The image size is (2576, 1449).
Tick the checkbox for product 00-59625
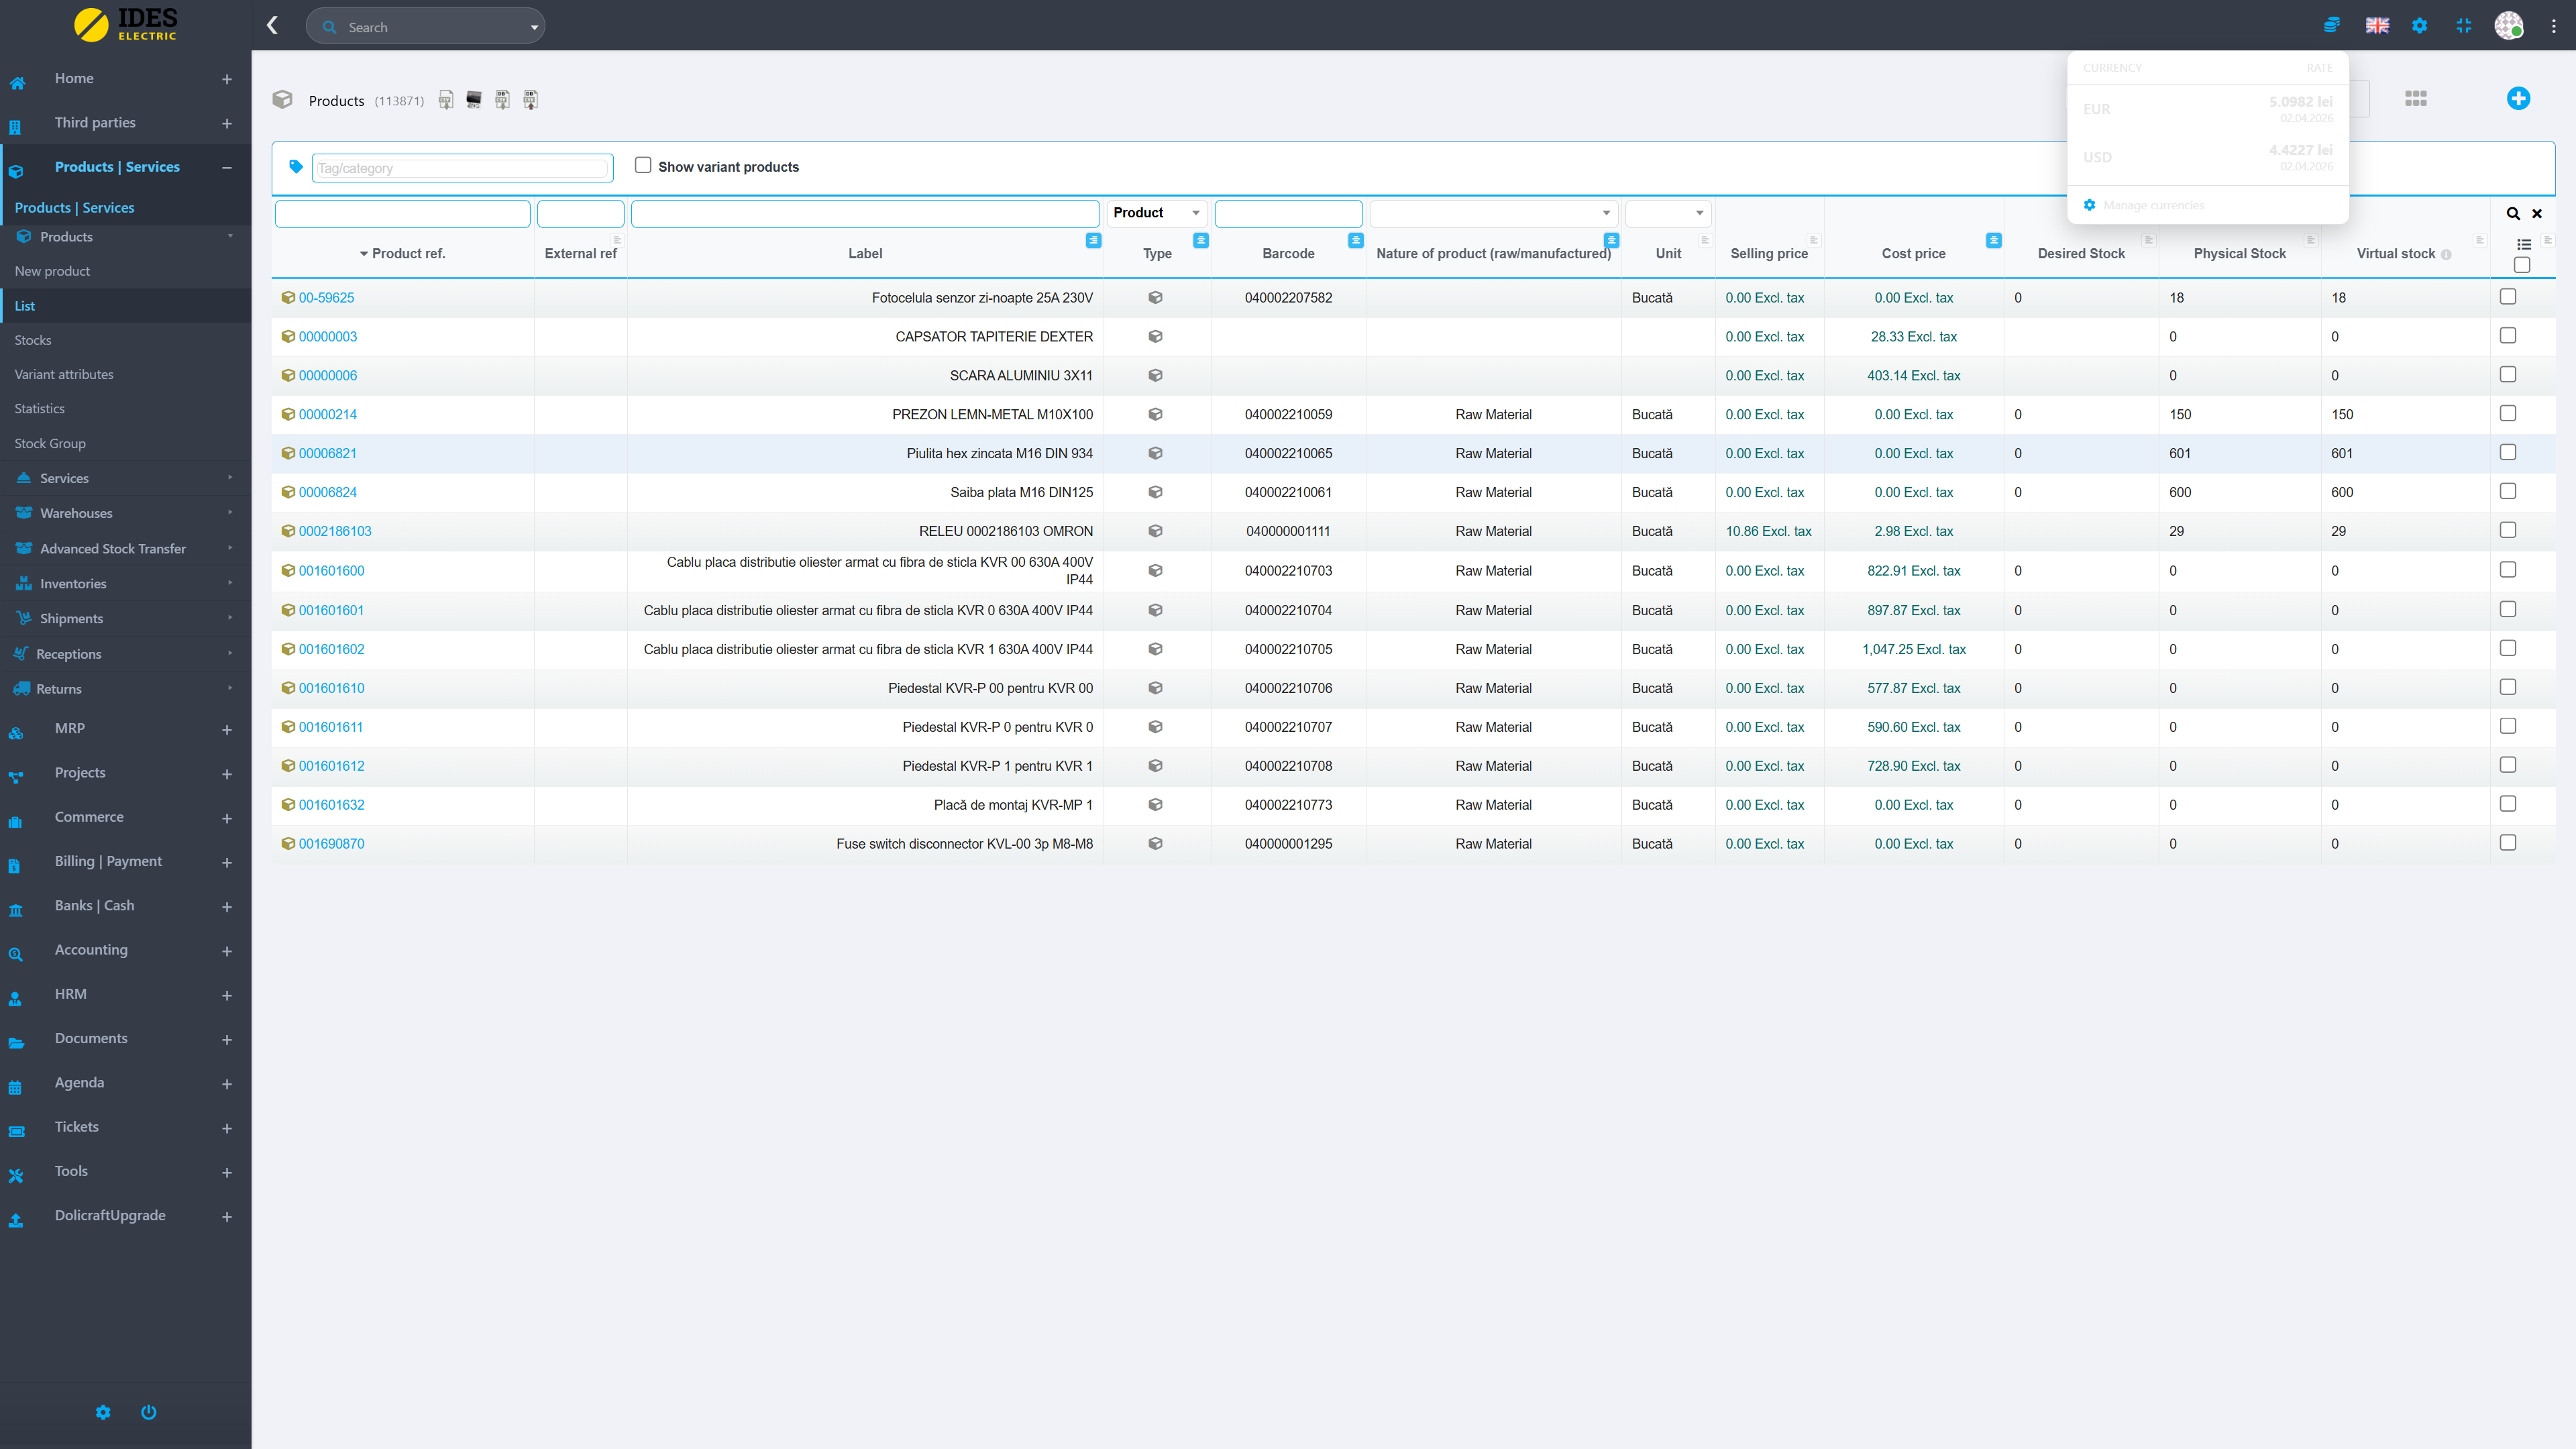click(2507, 296)
